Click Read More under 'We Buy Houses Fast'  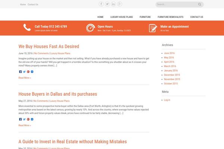tap(25, 78)
